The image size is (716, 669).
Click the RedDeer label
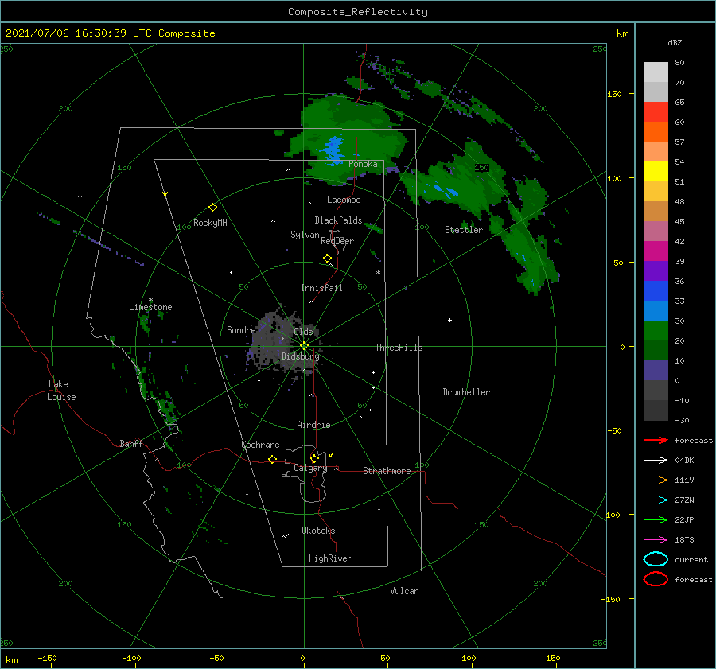click(337, 241)
